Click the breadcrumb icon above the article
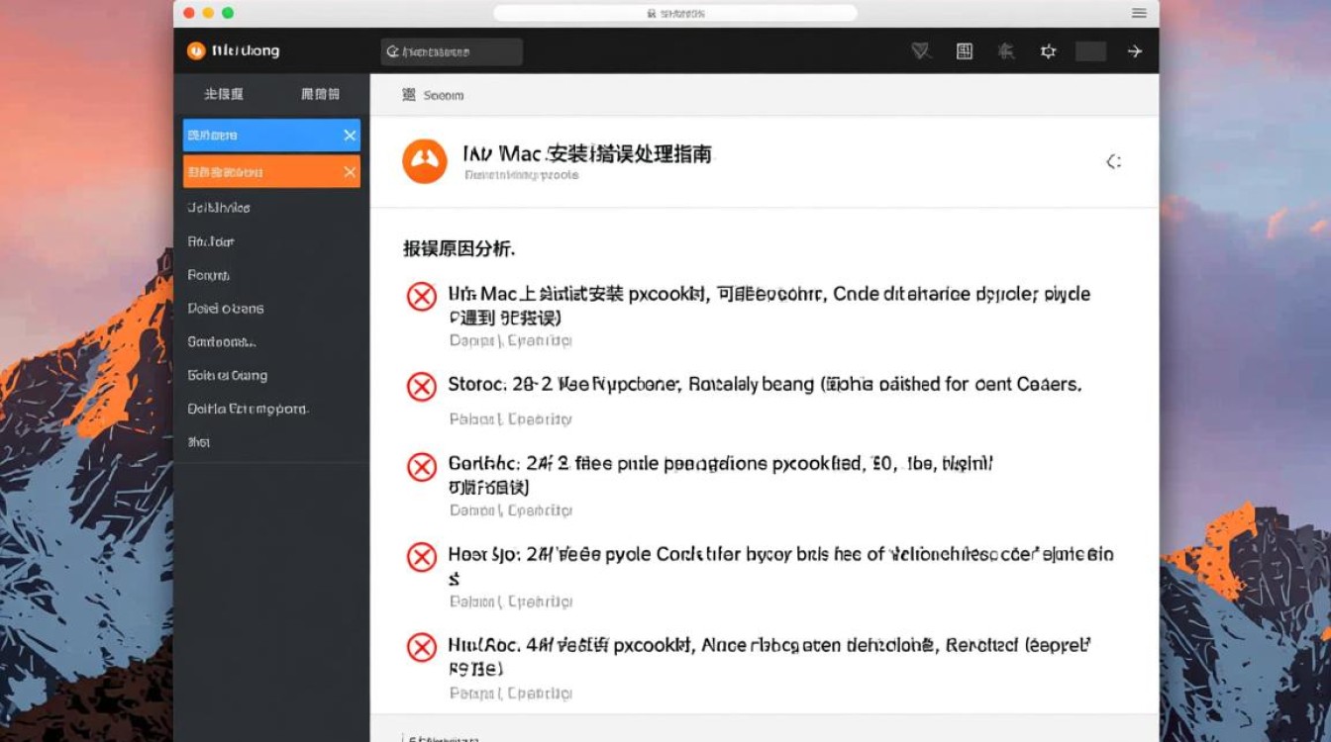The width and height of the screenshot is (1331, 742). pos(408,95)
